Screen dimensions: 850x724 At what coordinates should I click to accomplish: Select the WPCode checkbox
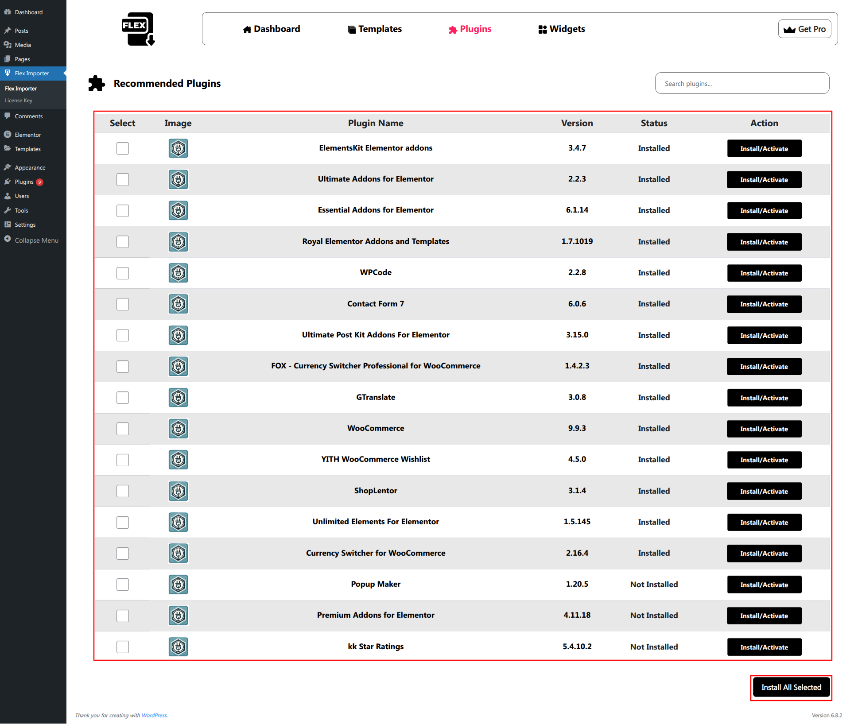coord(123,273)
